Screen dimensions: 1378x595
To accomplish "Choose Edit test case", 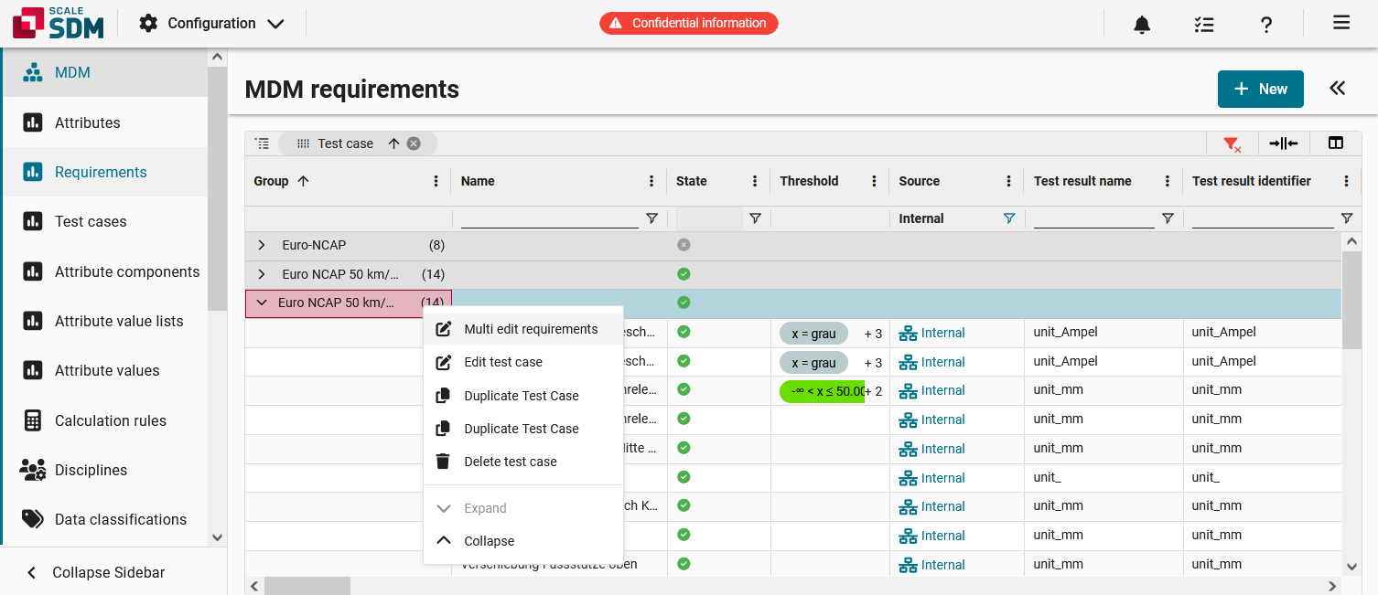I will click(x=523, y=362).
